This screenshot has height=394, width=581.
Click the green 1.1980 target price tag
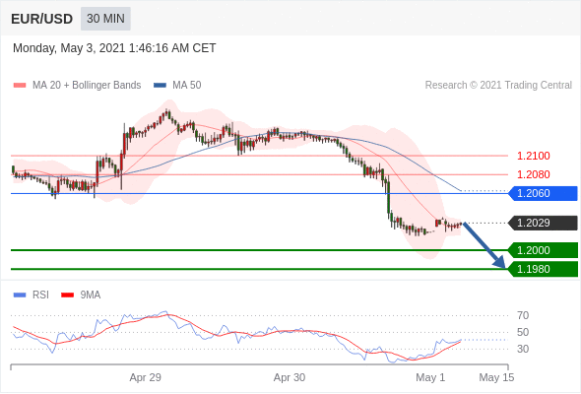point(543,269)
